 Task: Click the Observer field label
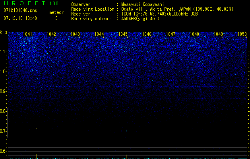[x=81, y=4]
